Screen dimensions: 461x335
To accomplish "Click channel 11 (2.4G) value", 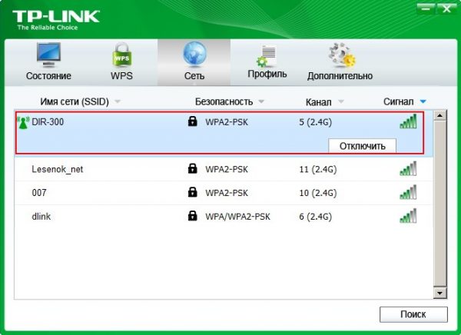I will click(318, 169).
